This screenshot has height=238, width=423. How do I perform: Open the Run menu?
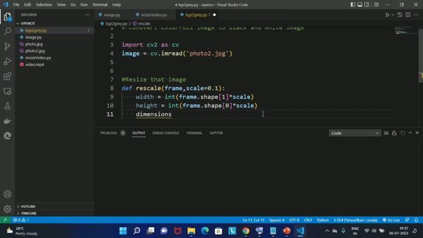tap(84, 5)
